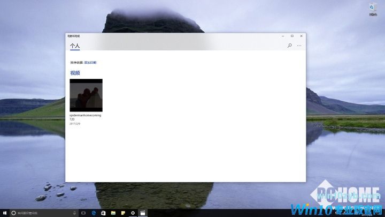Open Task View from the taskbar
The height and width of the screenshot is (217, 385).
coord(83,213)
